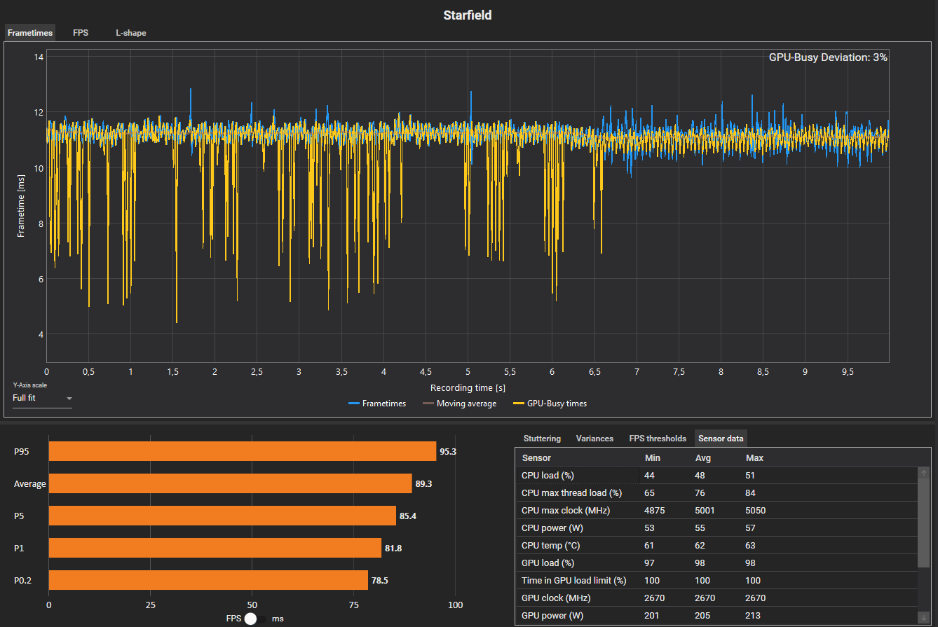Click the Recording time [s] axis label

pos(468,387)
